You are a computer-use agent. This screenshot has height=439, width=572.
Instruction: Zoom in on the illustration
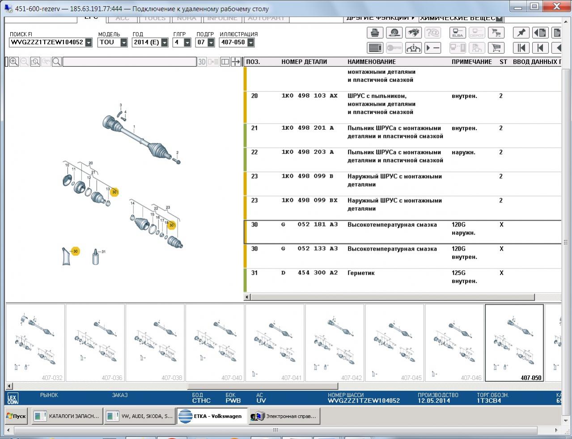(x=14, y=62)
